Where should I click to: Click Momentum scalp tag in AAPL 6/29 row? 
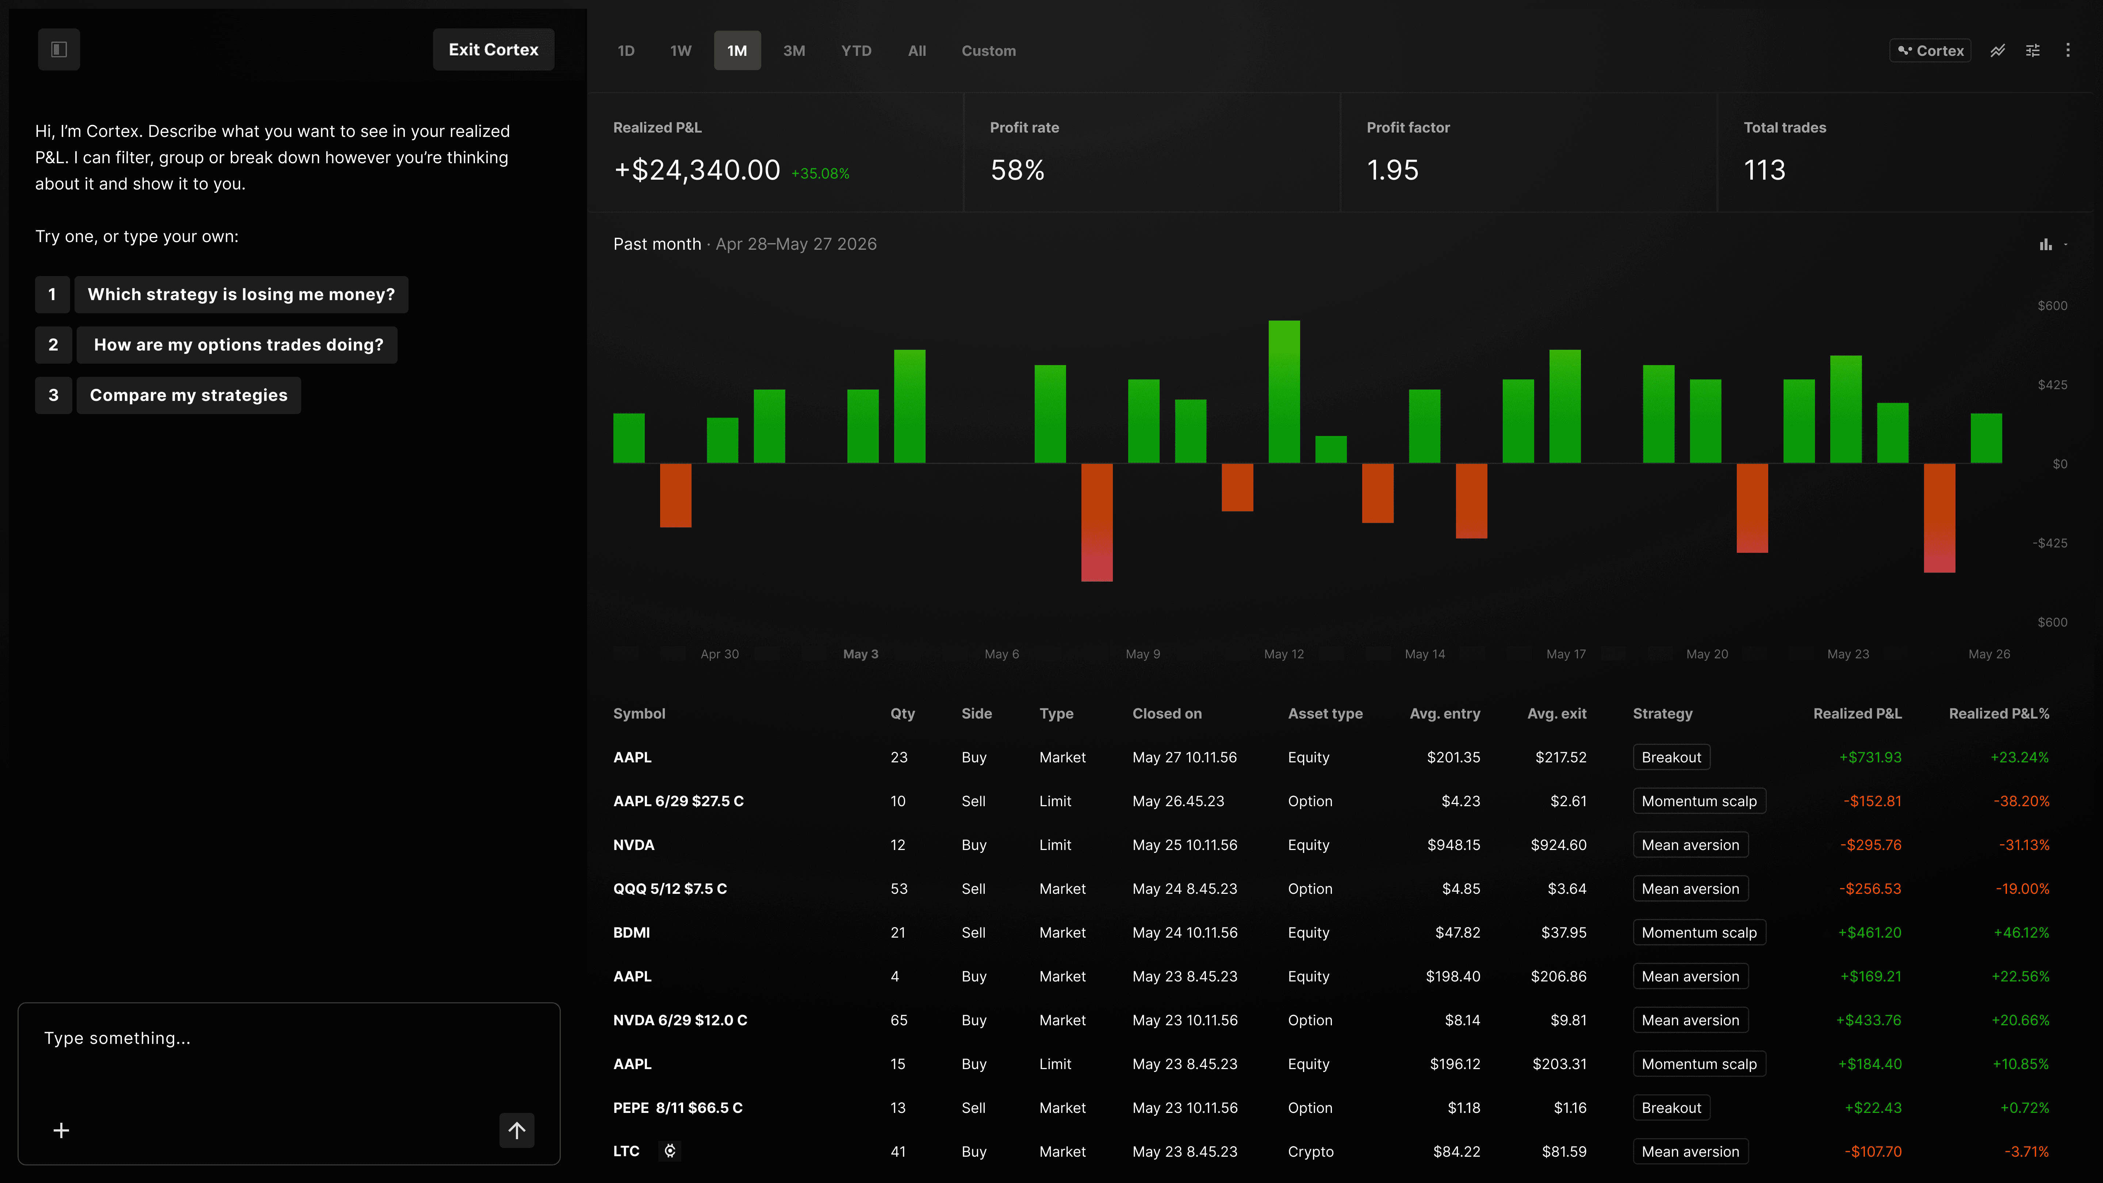(x=1699, y=802)
